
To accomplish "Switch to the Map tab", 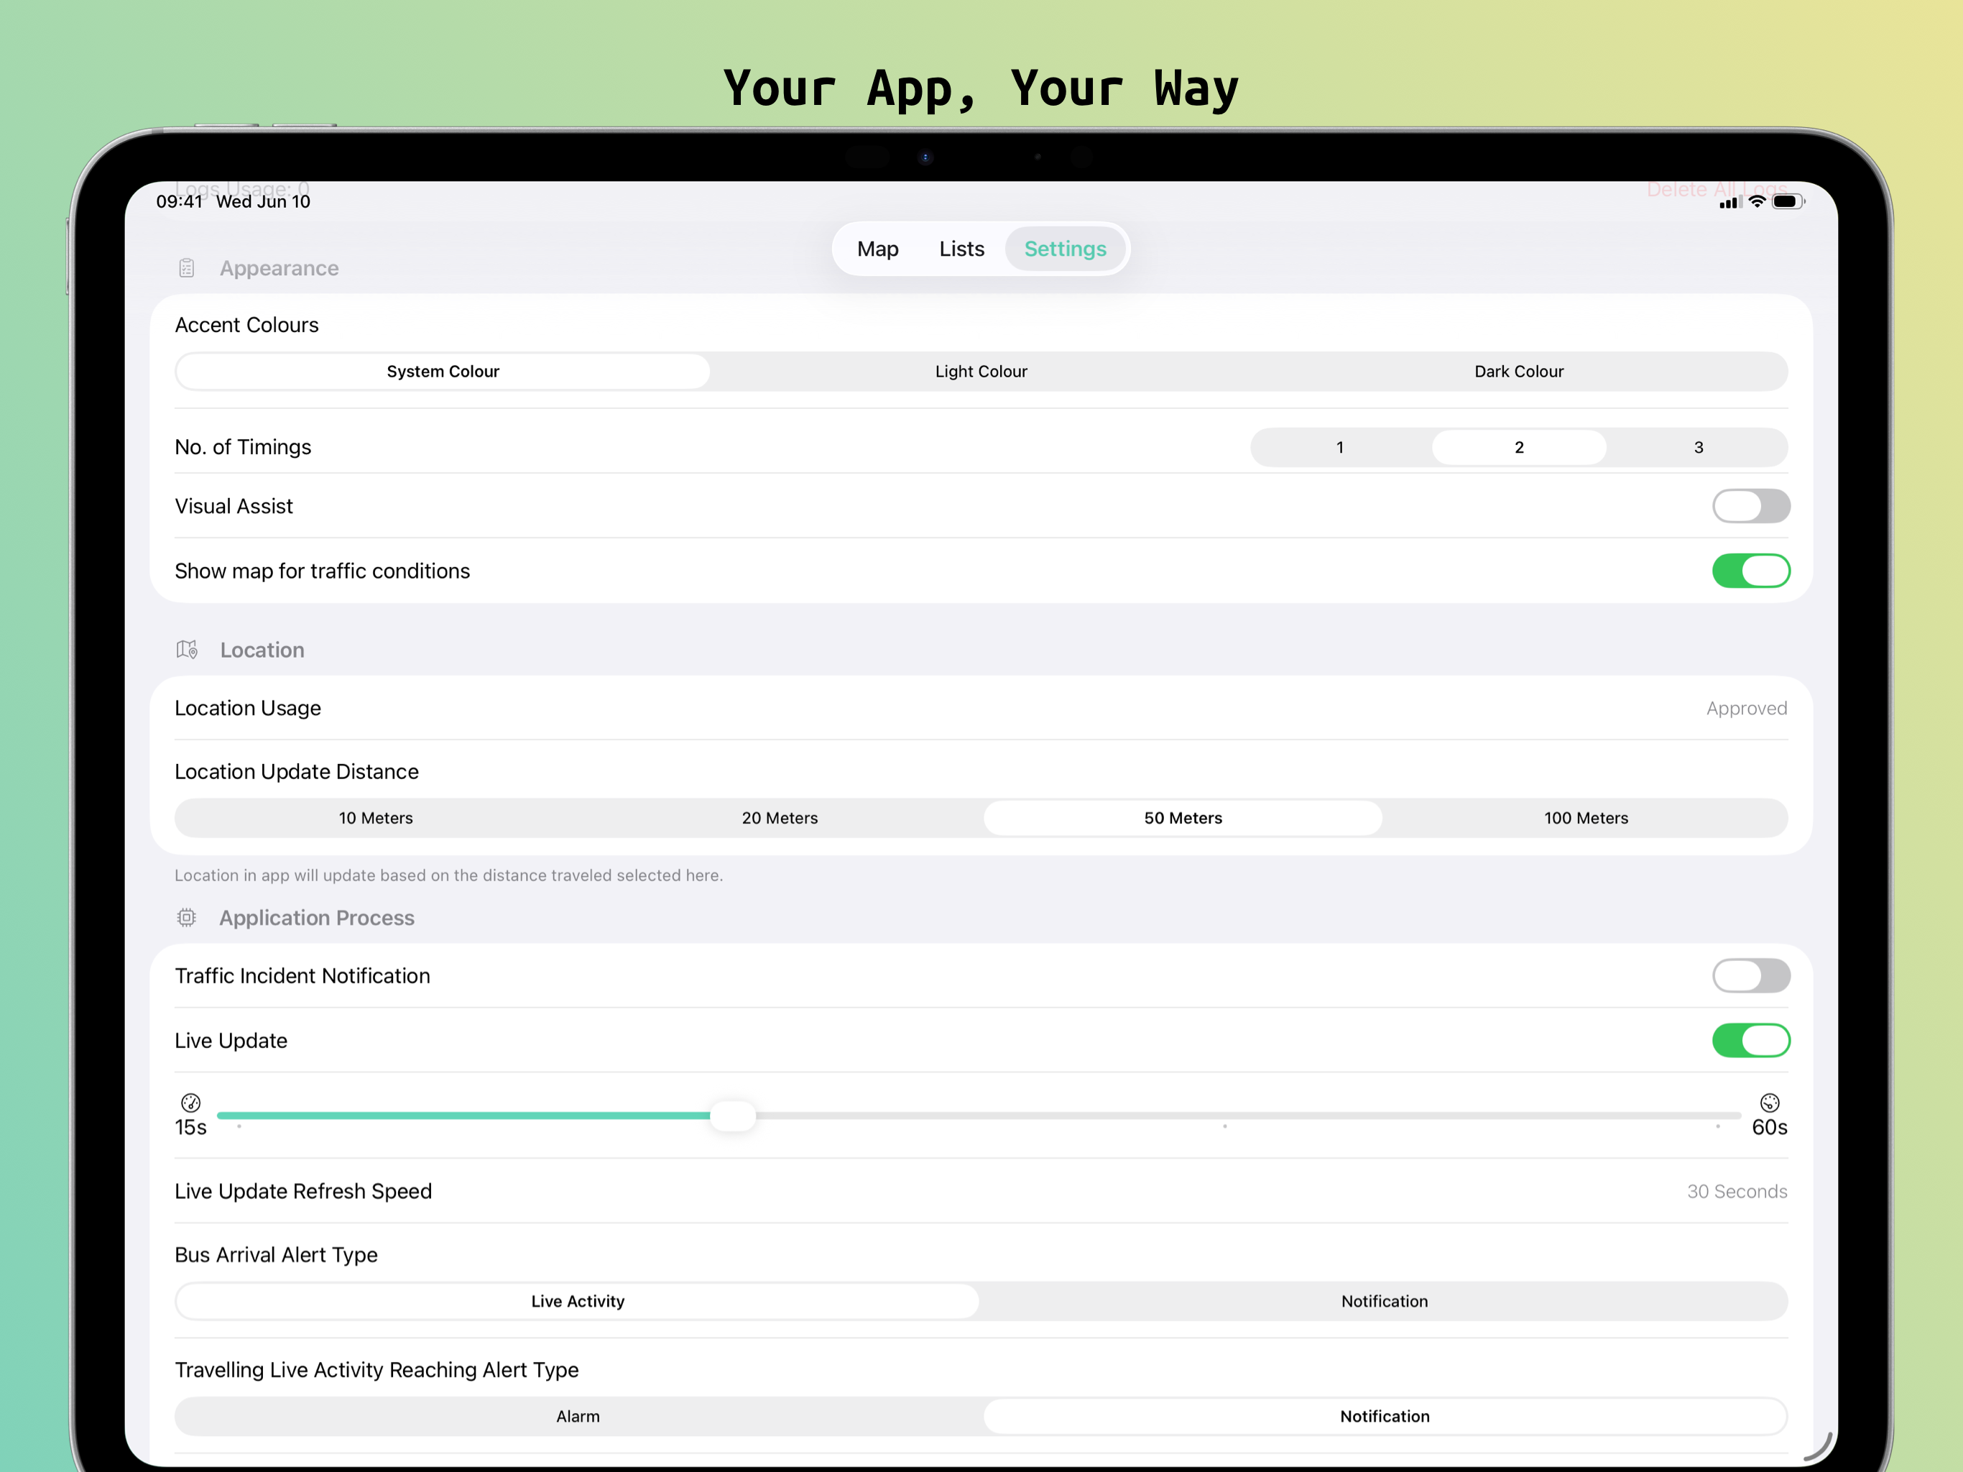I will pyautogui.click(x=877, y=249).
